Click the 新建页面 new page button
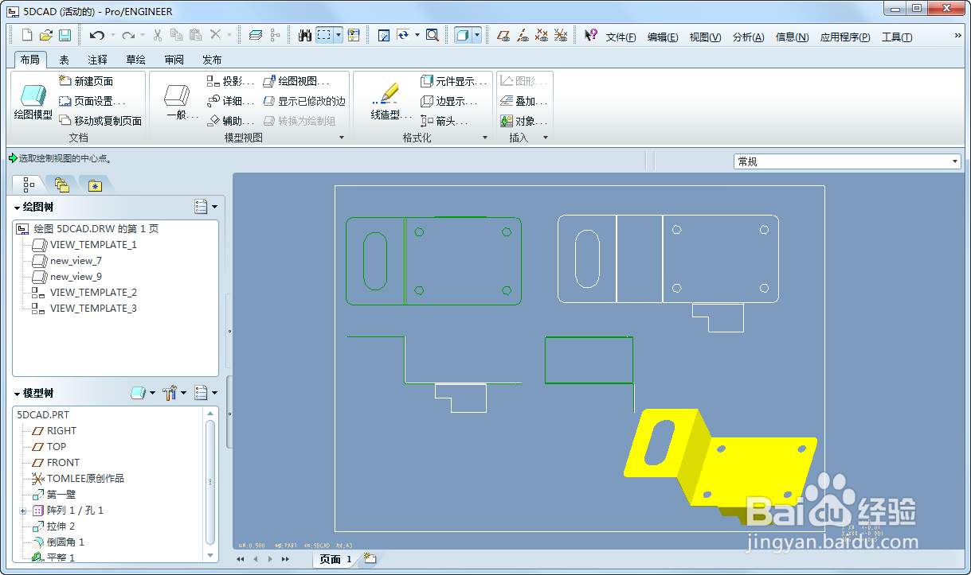971x575 pixels. click(92, 80)
